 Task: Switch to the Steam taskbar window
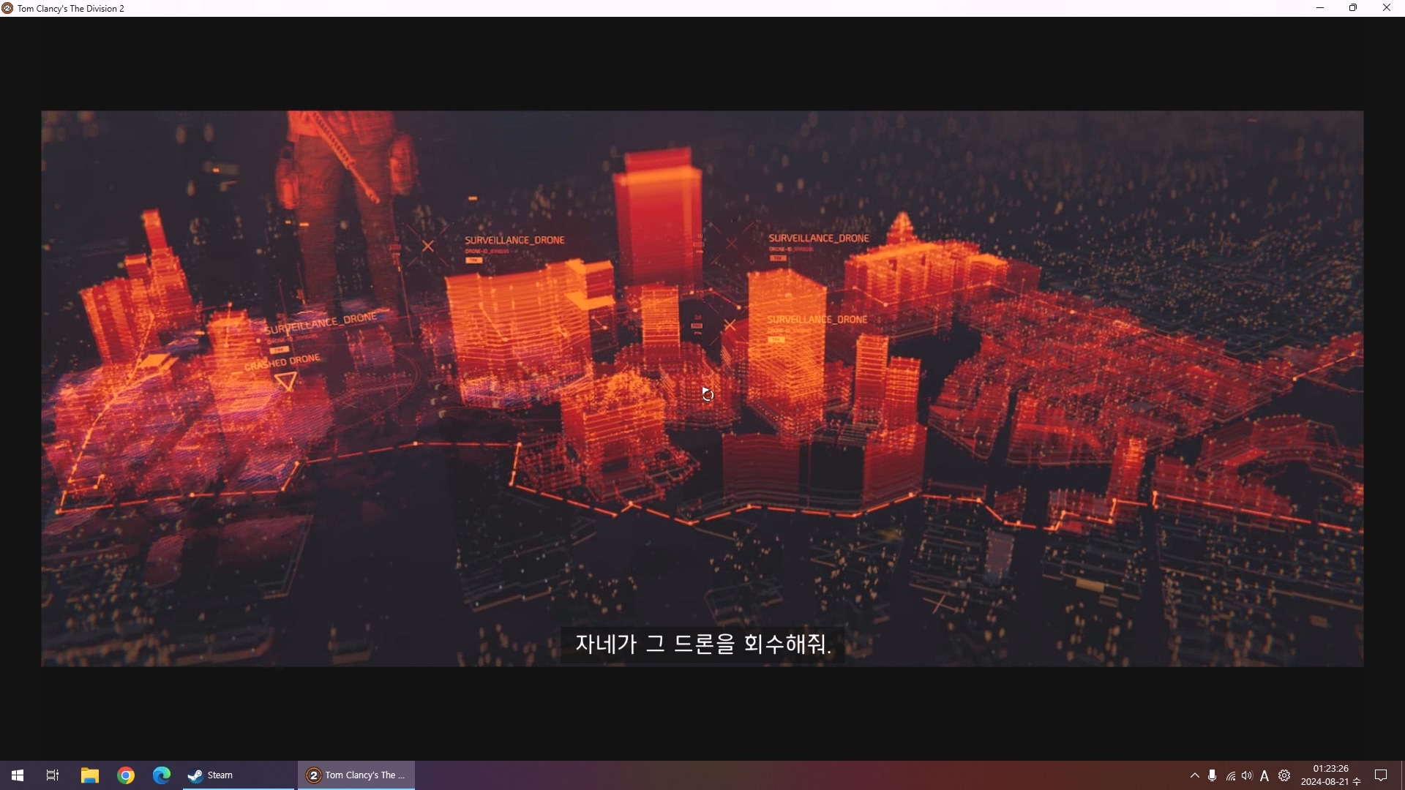(238, 775)
